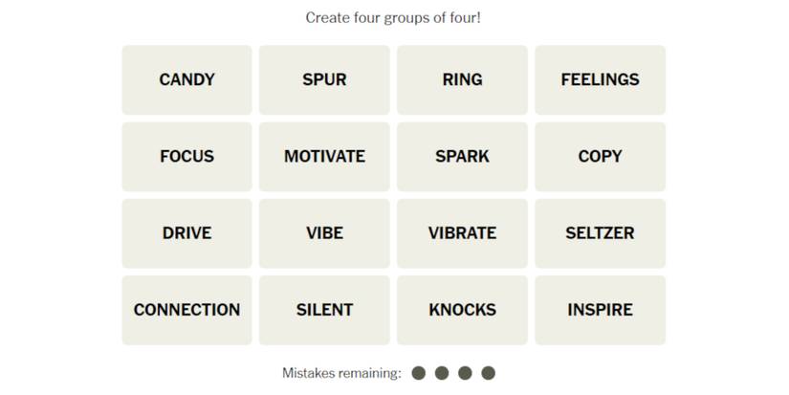Choose the INSPIRE tile
Viewport: 789px width, 395px height.
pyautogui.click(x=600, y=310)
